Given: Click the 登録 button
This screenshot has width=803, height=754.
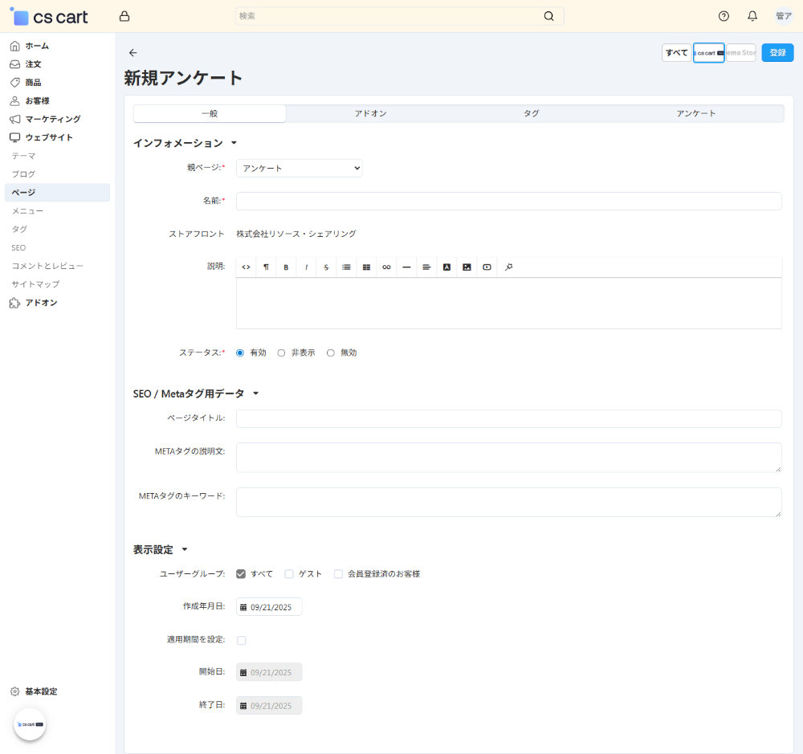Looking at the screenshot, I should click(777, 53).
